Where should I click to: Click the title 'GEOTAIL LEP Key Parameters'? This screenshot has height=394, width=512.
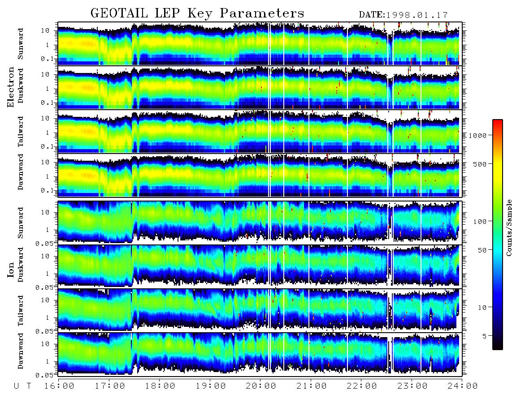(197, 13)
